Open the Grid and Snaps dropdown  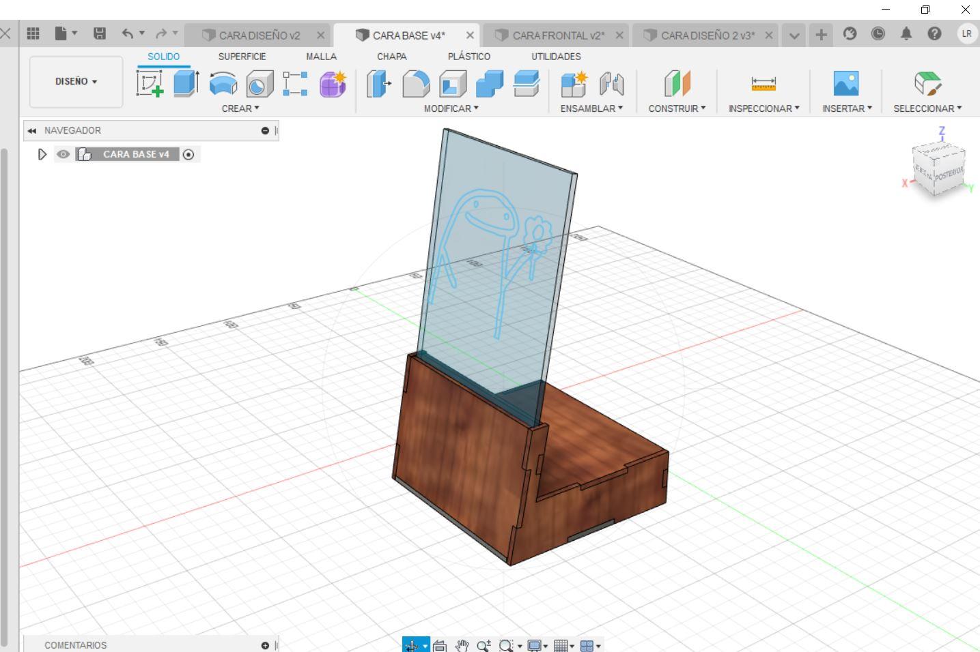point(564,645)
